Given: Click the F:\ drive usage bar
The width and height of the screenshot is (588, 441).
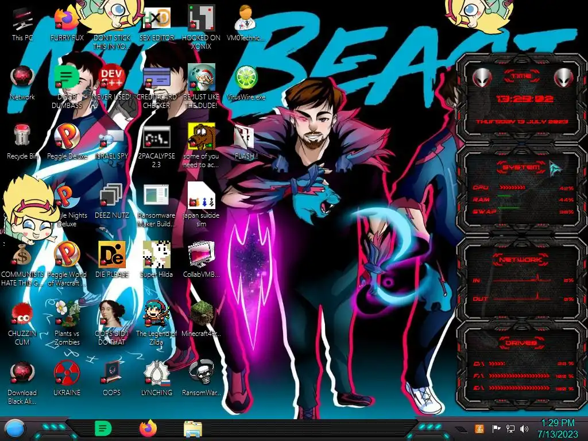Looking at the screenshot, I should click(x=519, y=376).
